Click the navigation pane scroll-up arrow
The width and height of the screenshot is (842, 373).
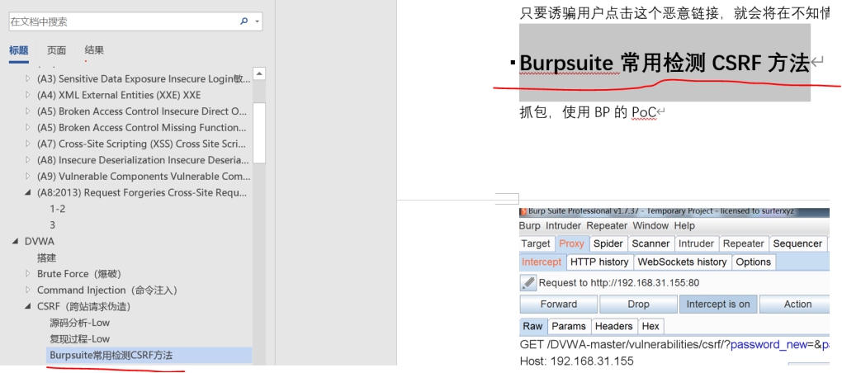259,73
